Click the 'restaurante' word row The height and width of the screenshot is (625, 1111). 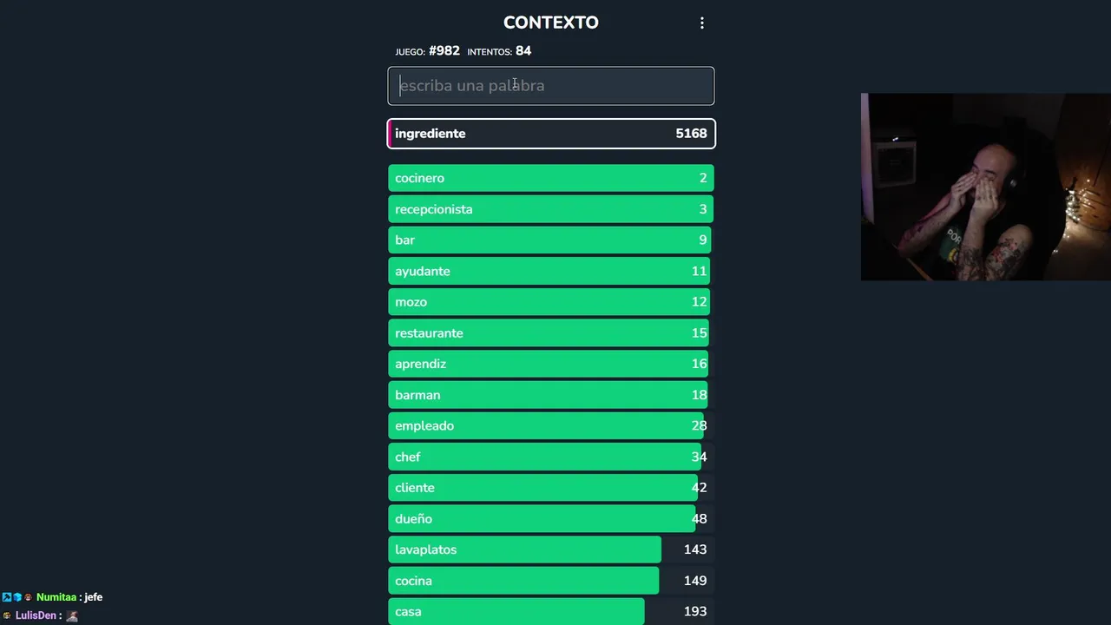coord(551,333)
